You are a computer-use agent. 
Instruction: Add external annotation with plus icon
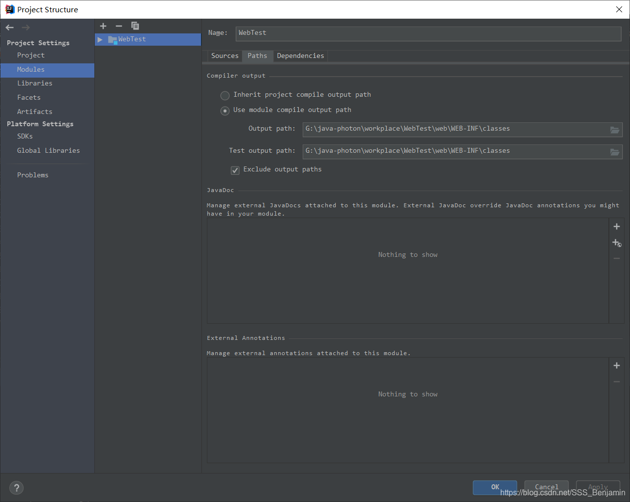click(617, 365)
